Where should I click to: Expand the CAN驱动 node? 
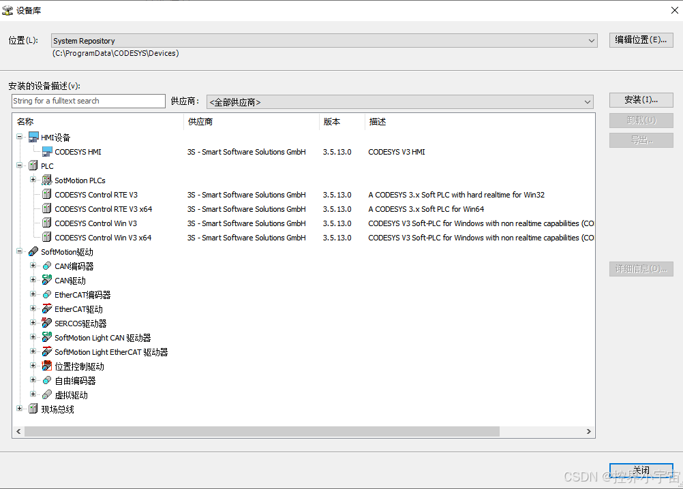[33, 280]
